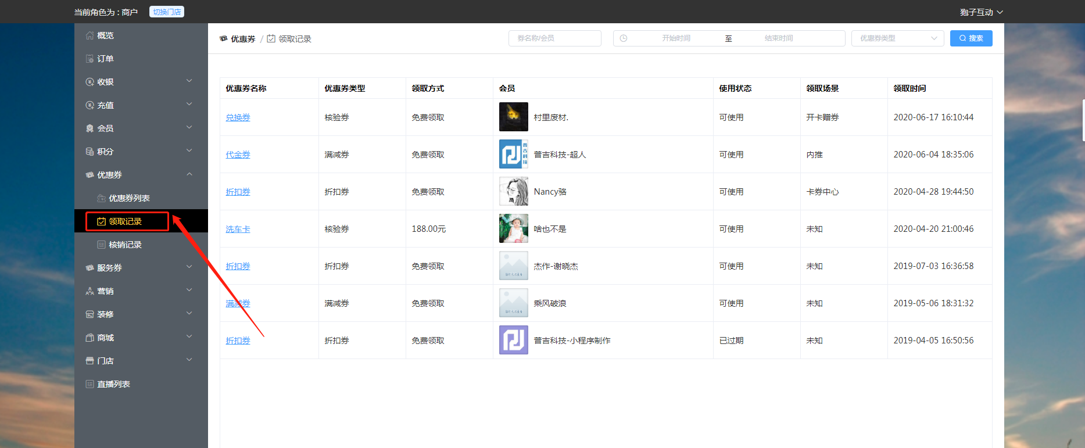
Task: Open the 兑换券 coupon link
Action: coord(238,117)
